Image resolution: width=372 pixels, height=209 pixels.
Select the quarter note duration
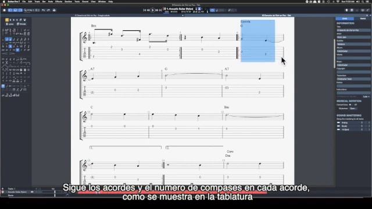pos(10,39)
